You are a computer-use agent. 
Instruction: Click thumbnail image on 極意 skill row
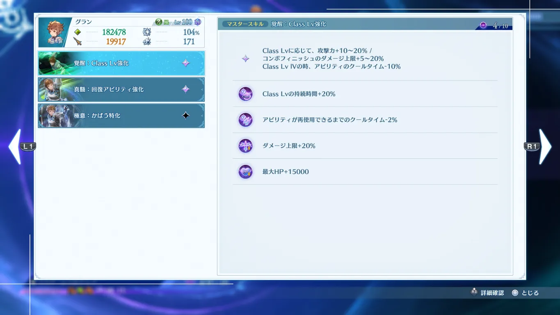coord(56,116)
